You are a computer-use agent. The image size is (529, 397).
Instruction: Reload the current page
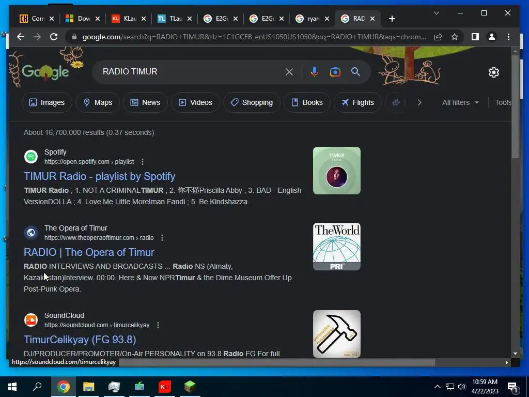coord(54,37)
